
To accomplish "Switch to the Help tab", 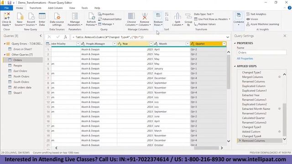I will (x=97, y=8).
